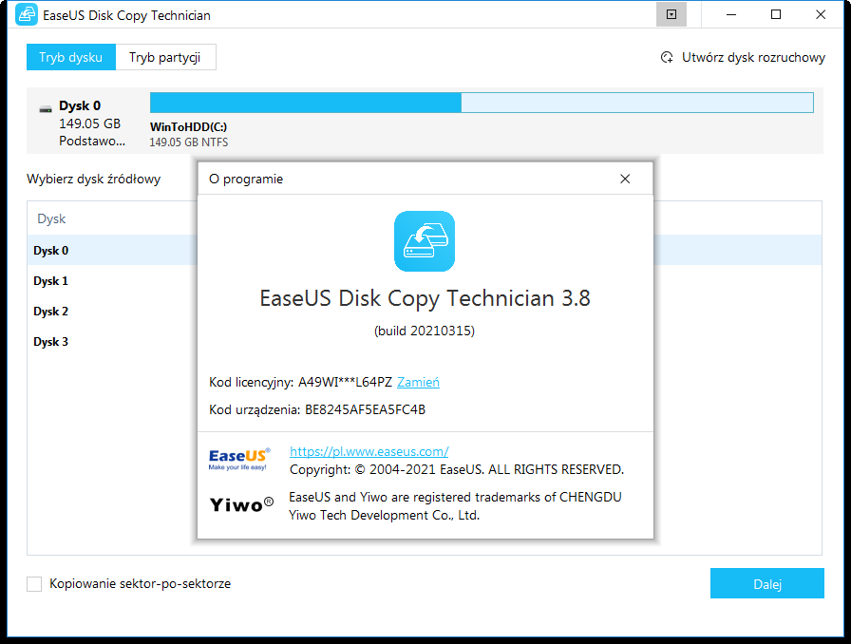Click the bootable disk refresh icon

(667, 58)
